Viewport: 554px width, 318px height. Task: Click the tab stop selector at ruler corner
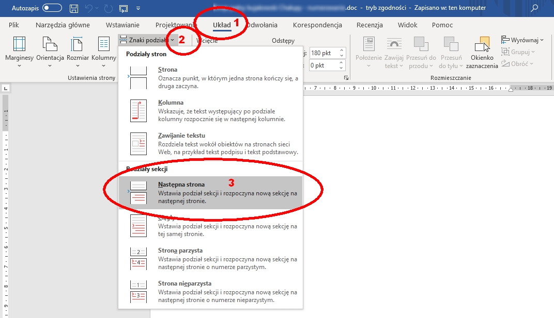[6, 89]
